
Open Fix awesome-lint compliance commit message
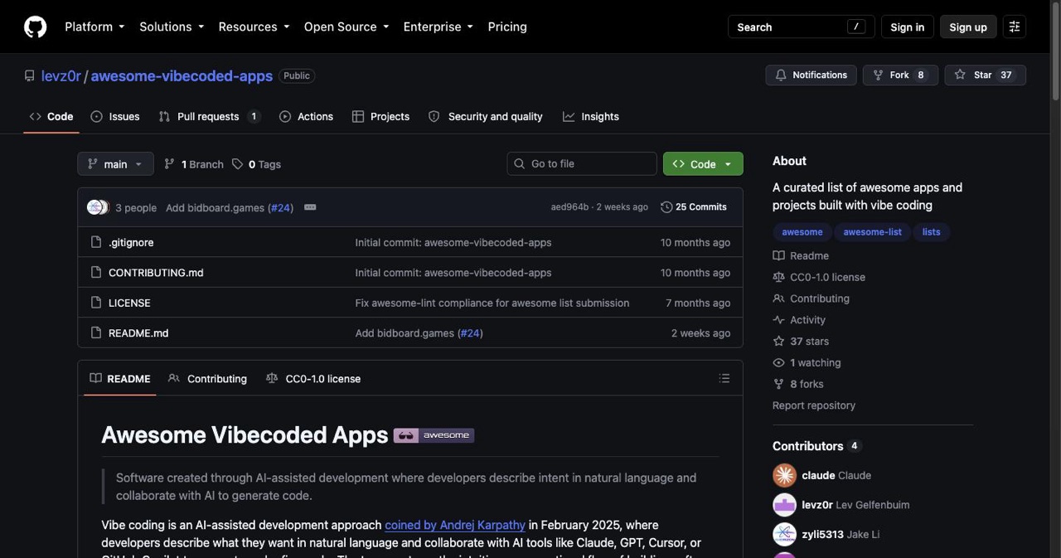click(492, 303)
